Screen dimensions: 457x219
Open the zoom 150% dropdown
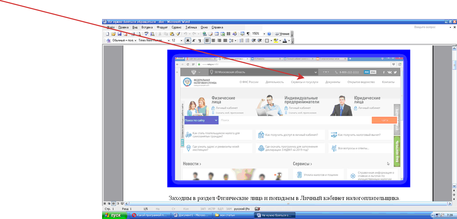[264, 34]
